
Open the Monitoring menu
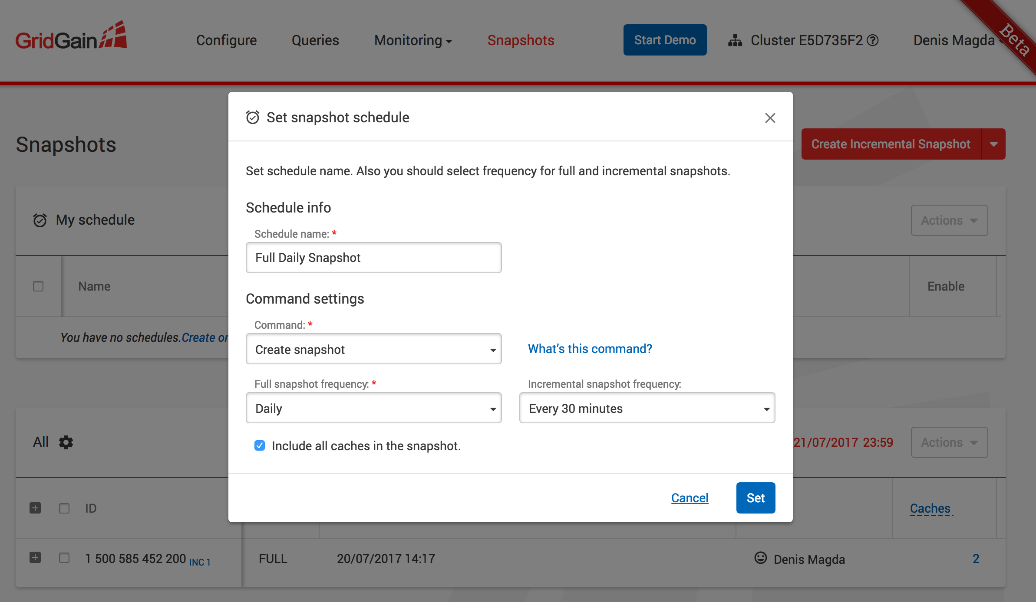point(413,40)
